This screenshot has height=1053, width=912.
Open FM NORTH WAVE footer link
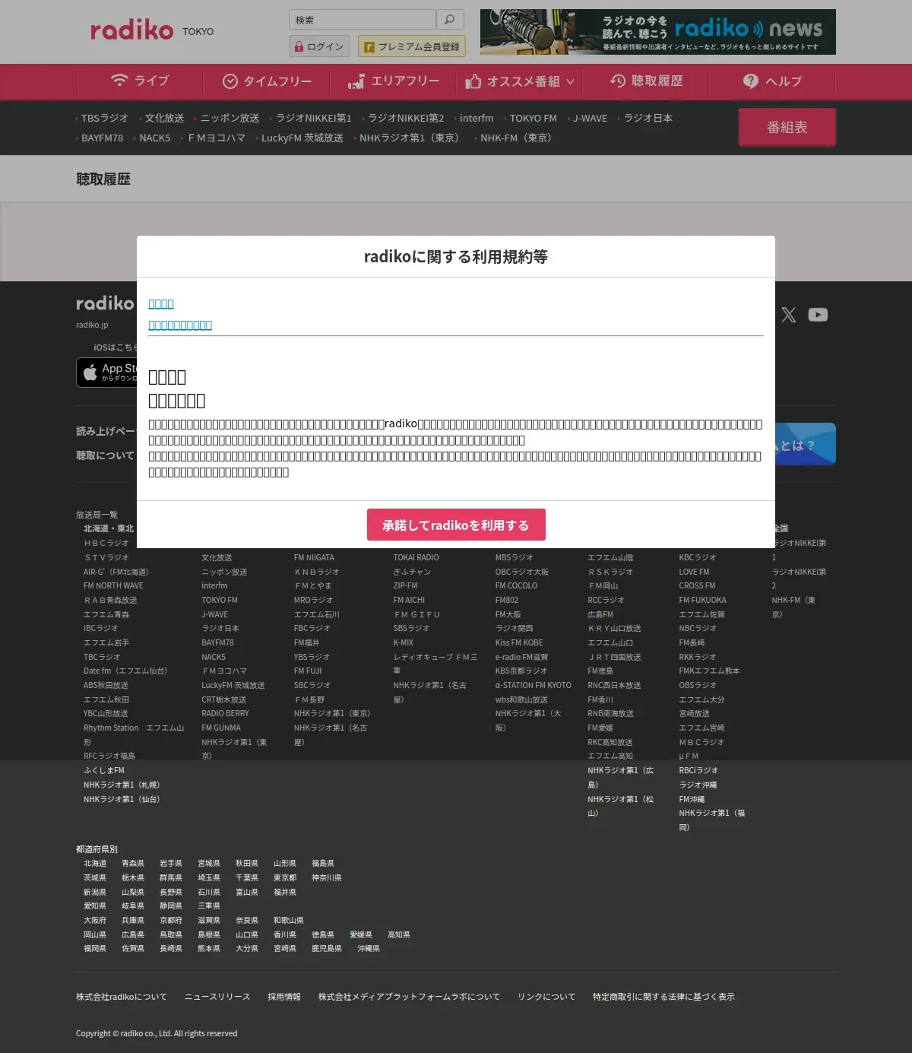[113, 586]
